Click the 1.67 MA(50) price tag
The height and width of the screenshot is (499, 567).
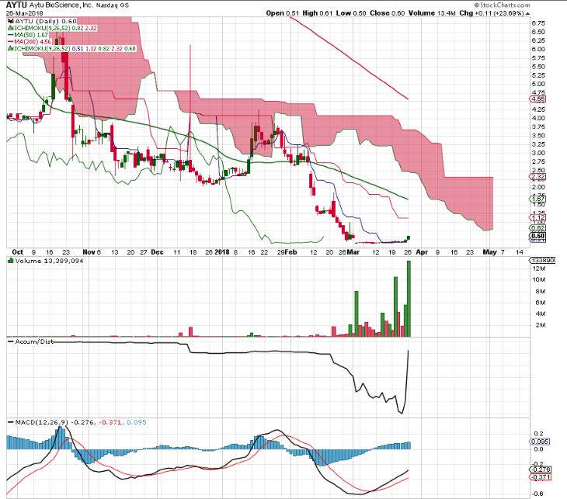click(x=537, y=199)
